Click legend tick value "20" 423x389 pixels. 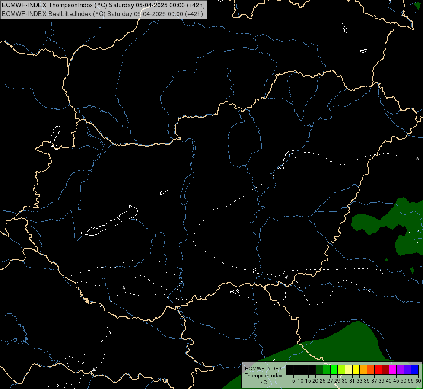tap(315, 381)
